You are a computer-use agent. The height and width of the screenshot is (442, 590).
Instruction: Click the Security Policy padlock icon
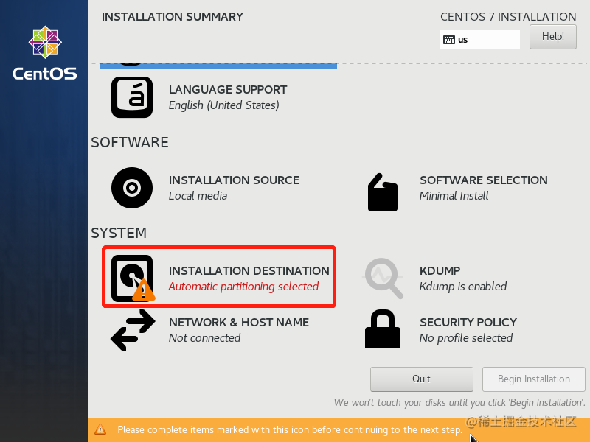click(x=383, y=329)
